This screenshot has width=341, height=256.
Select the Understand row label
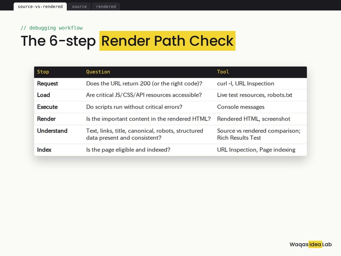coord(52,131)
